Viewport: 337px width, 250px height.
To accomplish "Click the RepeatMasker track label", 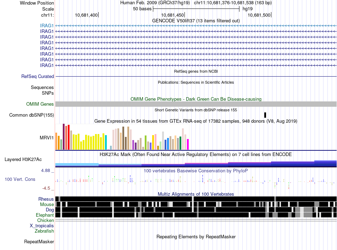I will pos(39,242).
